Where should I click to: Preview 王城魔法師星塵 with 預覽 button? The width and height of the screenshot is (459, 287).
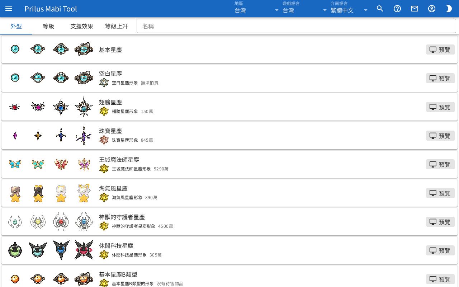[x=440, y=164]
